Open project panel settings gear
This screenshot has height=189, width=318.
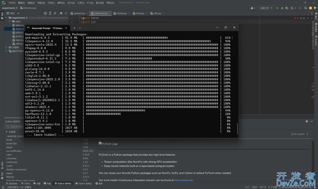pos(61,13)
